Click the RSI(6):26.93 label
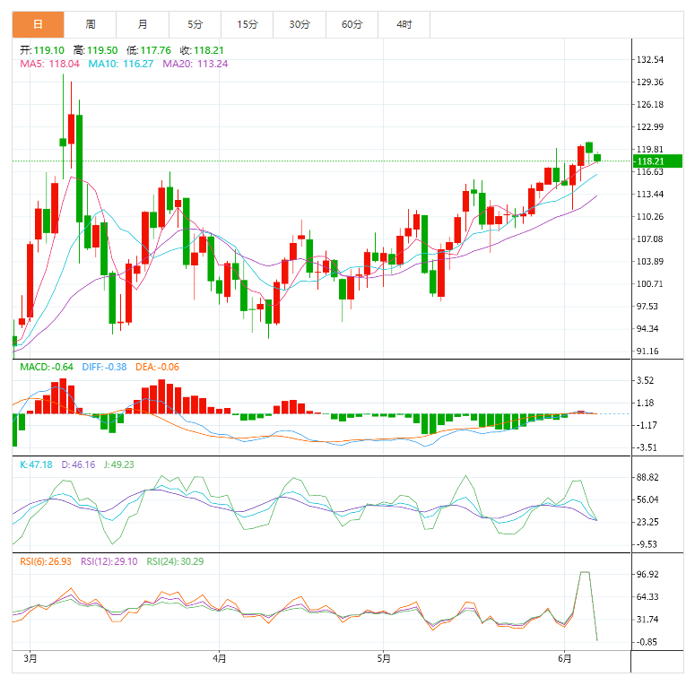This screenshot has width=695, height=677. pyautogui.click(x=46, y=562)
